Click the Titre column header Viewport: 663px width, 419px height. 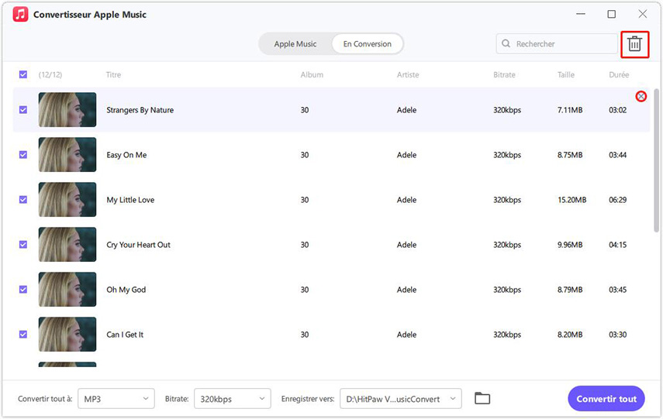pyautogui.click(x=113, y=75)
